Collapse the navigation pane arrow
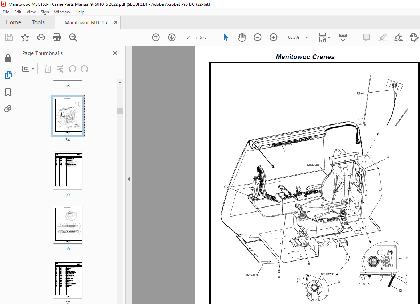This screenshot has height=304, width=420. tap(129, 179)
